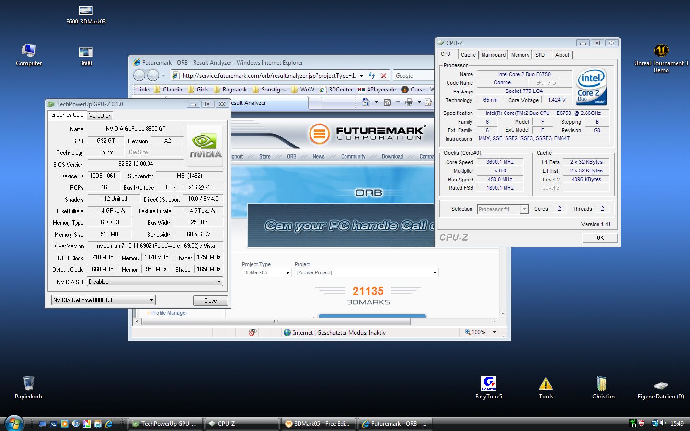Click Show Desktop in Quick Launch
The width and height of the screenshot is (690, 431).
(x=43, y=424)
